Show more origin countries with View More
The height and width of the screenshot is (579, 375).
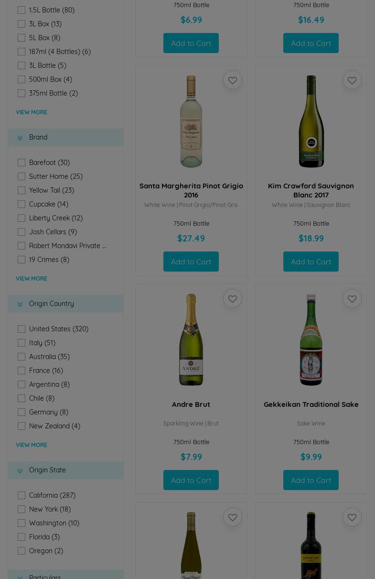click(x=32, y=445)
